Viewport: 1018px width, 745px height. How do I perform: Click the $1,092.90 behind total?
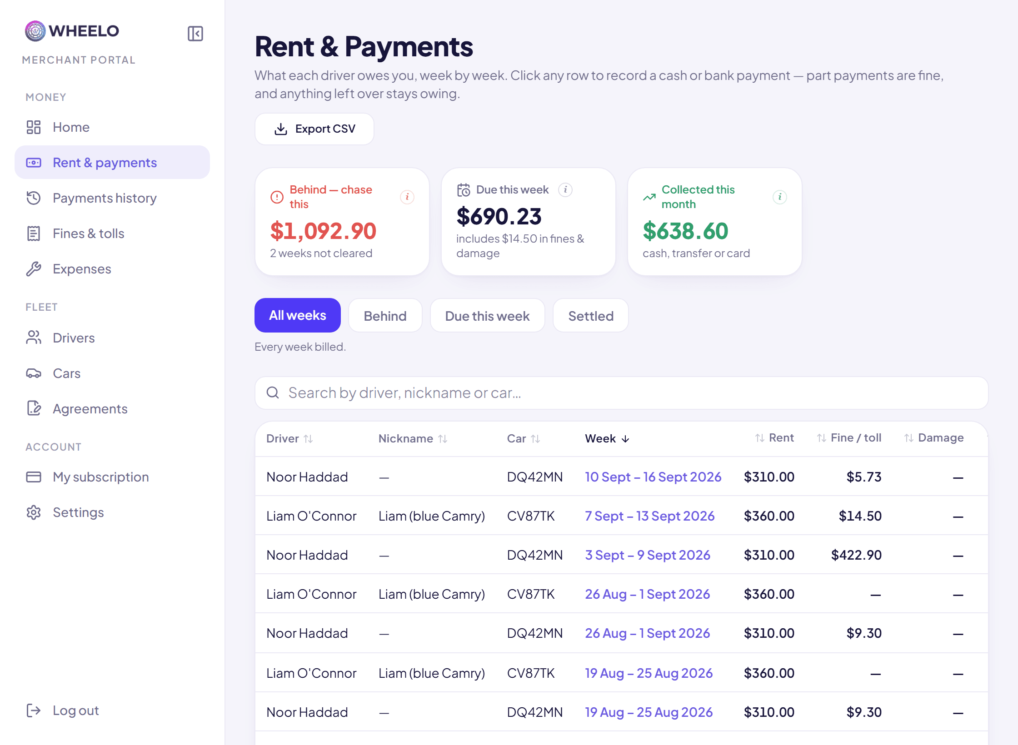[323, 231]
